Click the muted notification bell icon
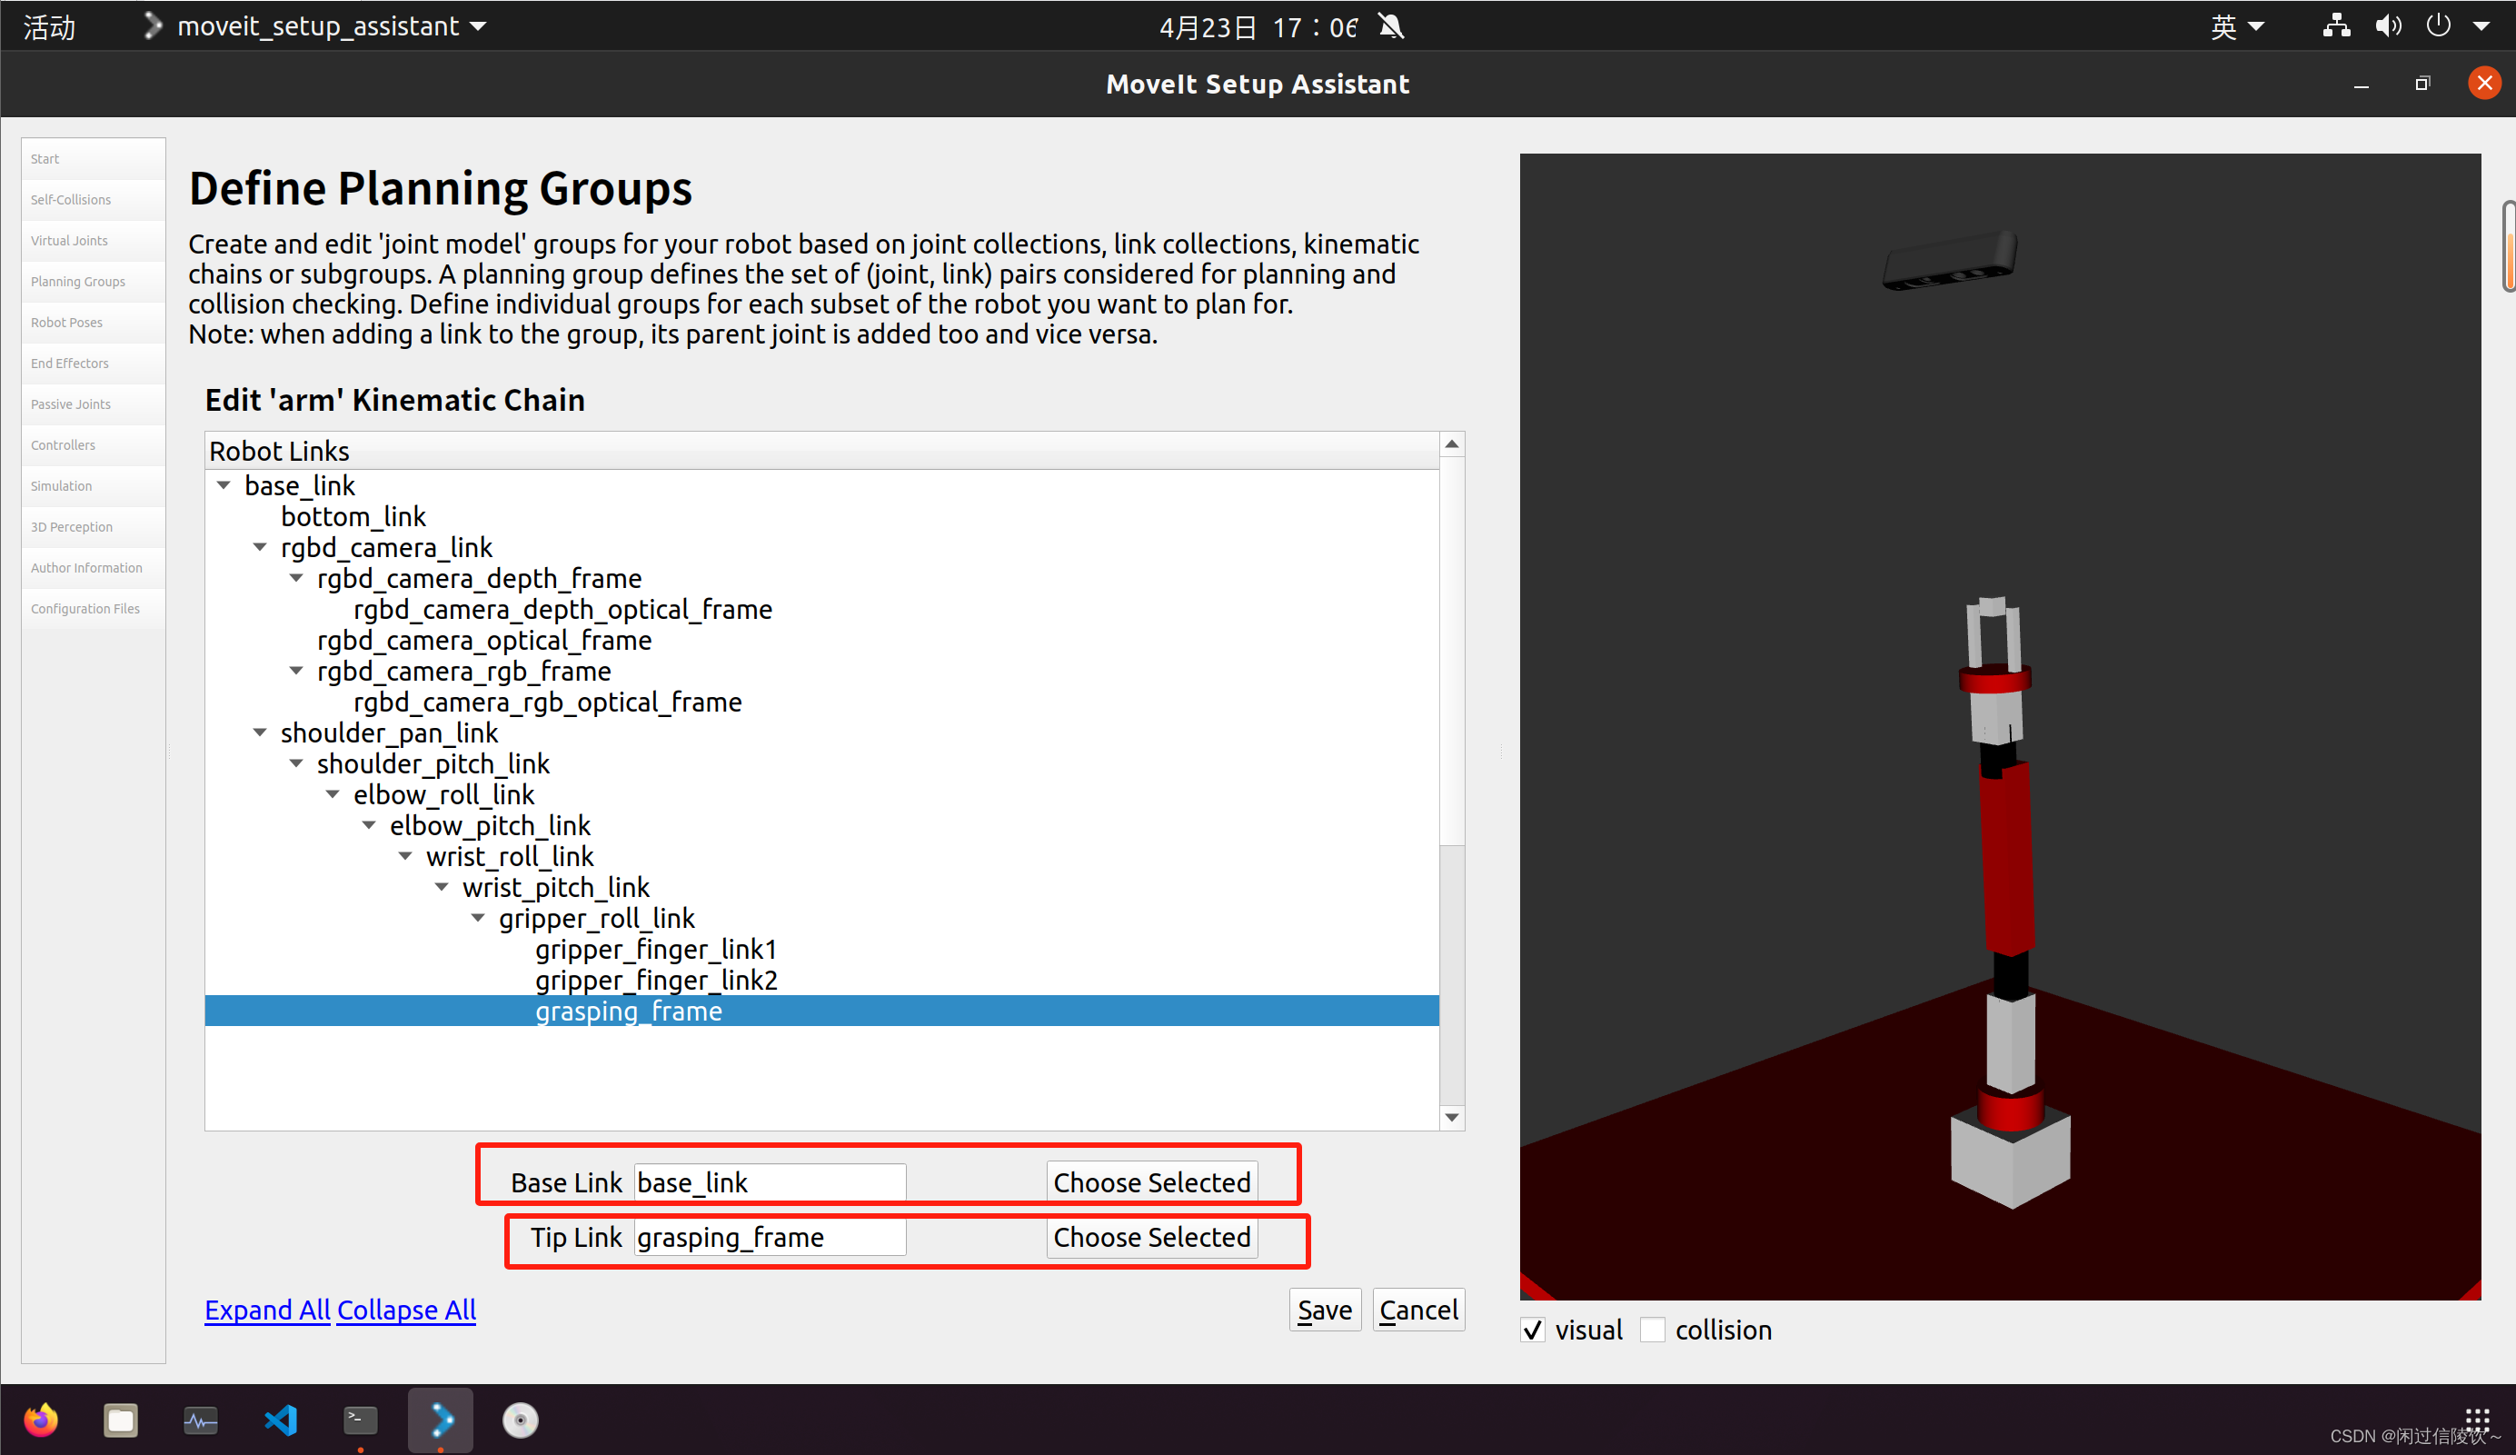2516x1455 pixels. point(1391,26)
